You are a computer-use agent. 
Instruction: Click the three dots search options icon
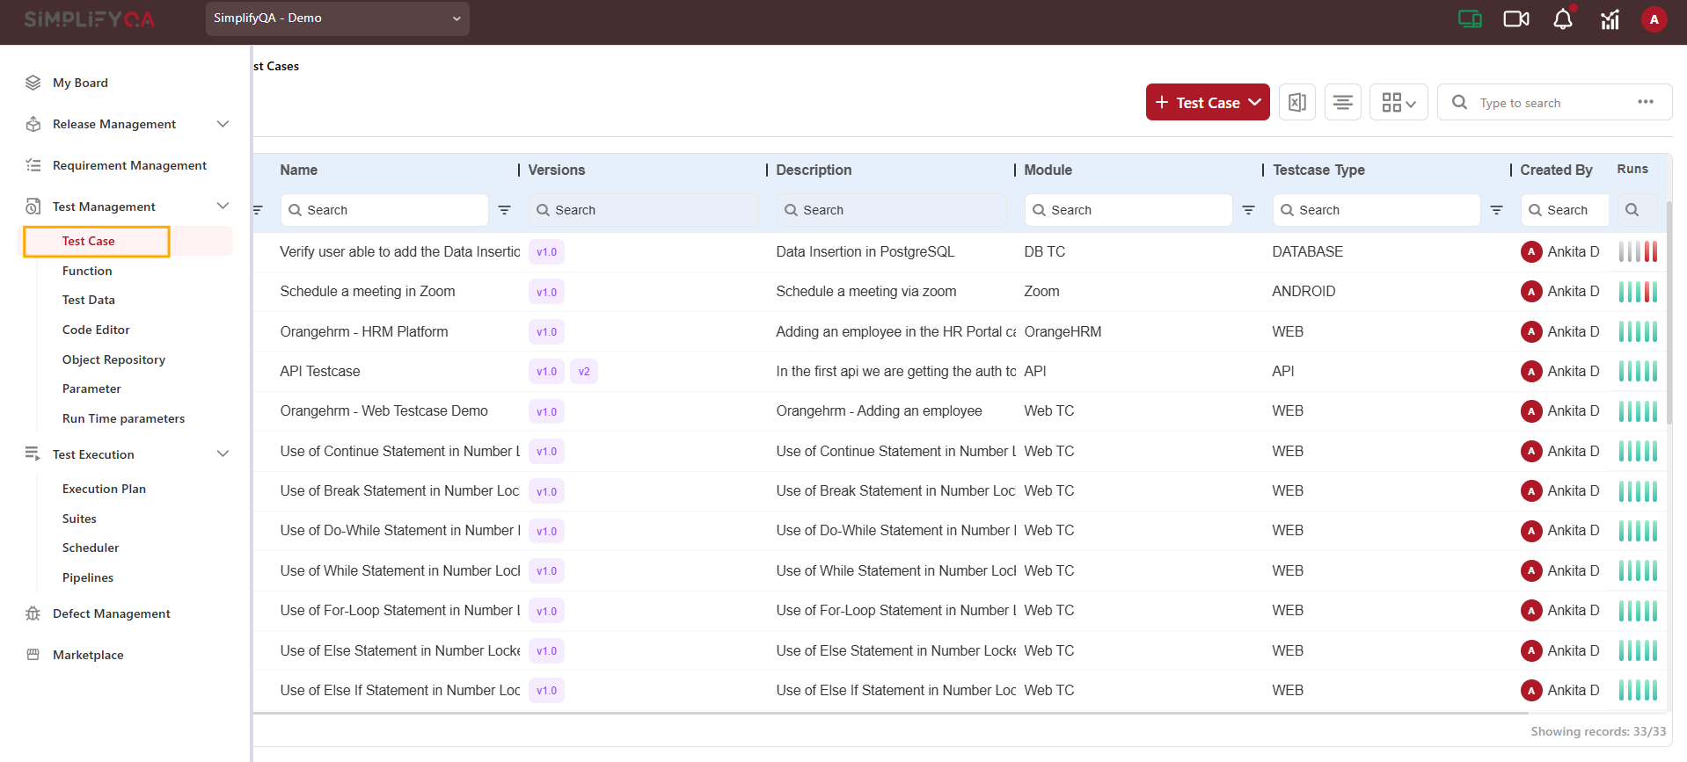point(1645,102)
